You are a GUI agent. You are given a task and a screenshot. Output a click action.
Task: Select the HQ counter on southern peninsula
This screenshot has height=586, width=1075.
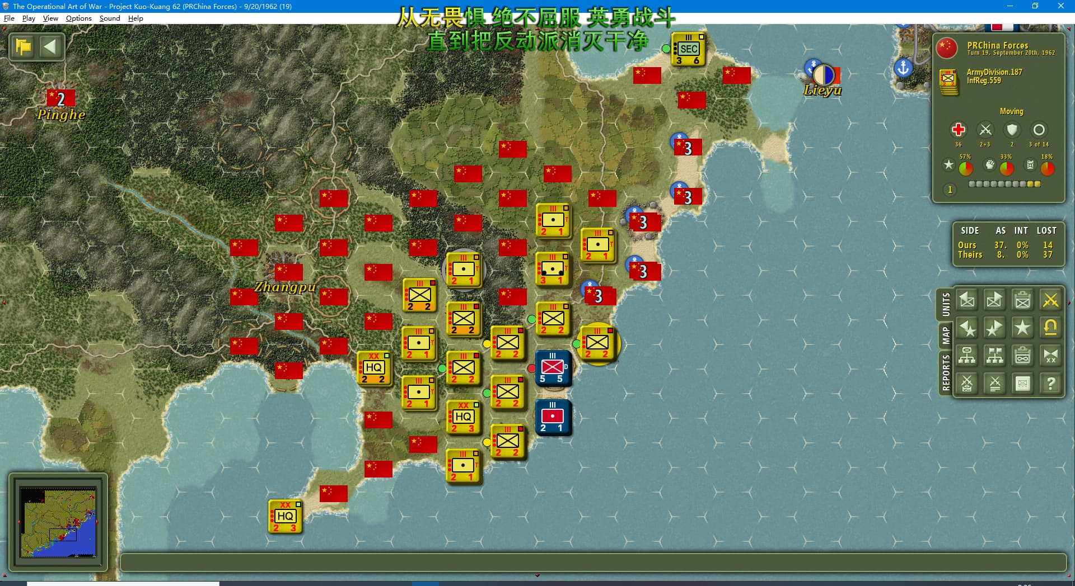click(x=285, y=516)
